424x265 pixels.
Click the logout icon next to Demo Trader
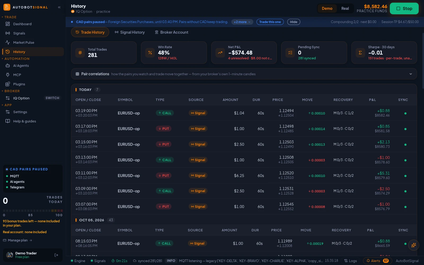pos(56,255)
